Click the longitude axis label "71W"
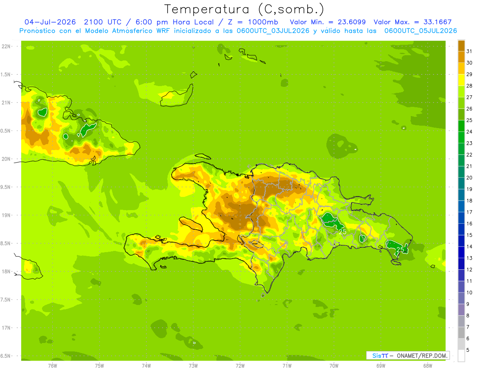 (x=287, y=366)
